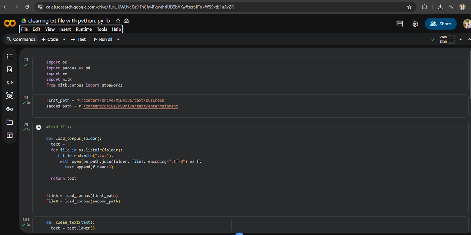Open the Runtime menu

click(x=84, y=29)
